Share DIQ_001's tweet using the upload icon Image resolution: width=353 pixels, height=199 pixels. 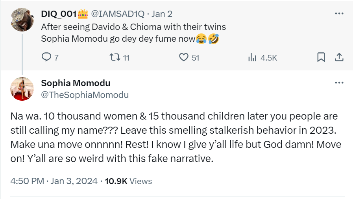coord(339,57)
